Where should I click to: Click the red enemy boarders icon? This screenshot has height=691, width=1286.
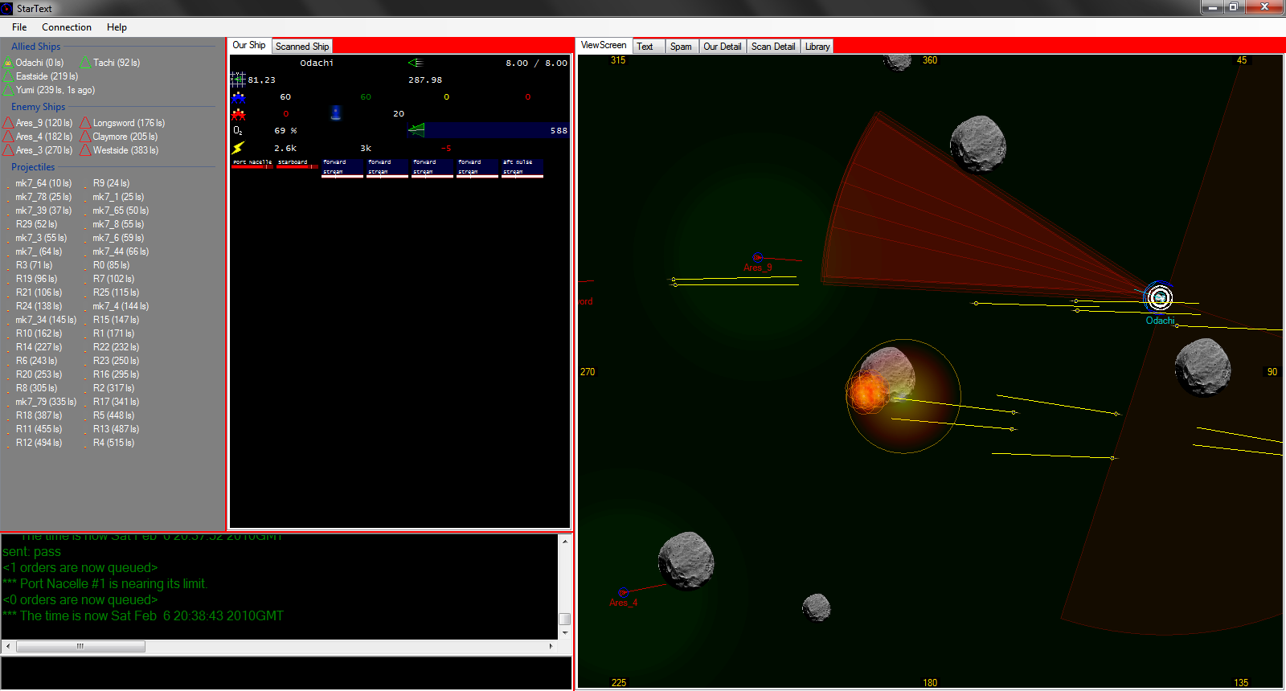point(239,114)
